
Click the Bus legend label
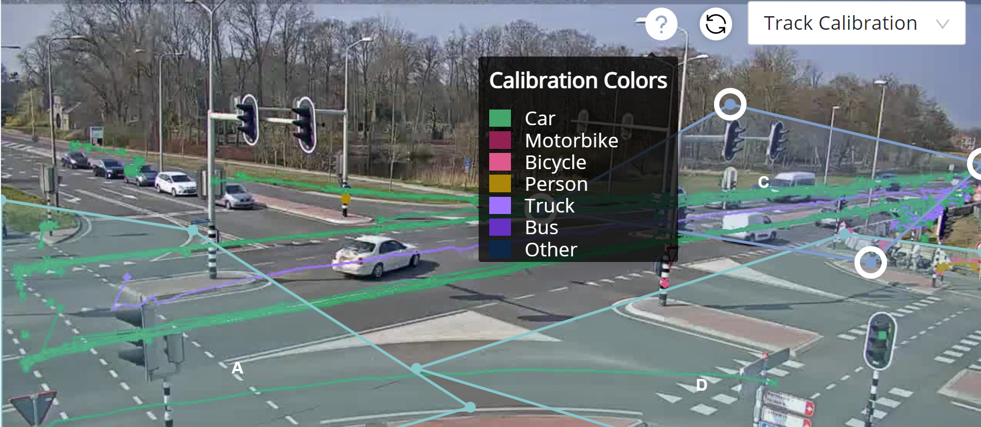point(541,228)
